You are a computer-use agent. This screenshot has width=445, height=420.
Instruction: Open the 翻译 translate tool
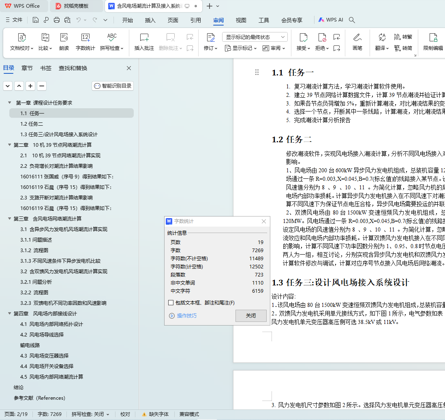point(382,42)
